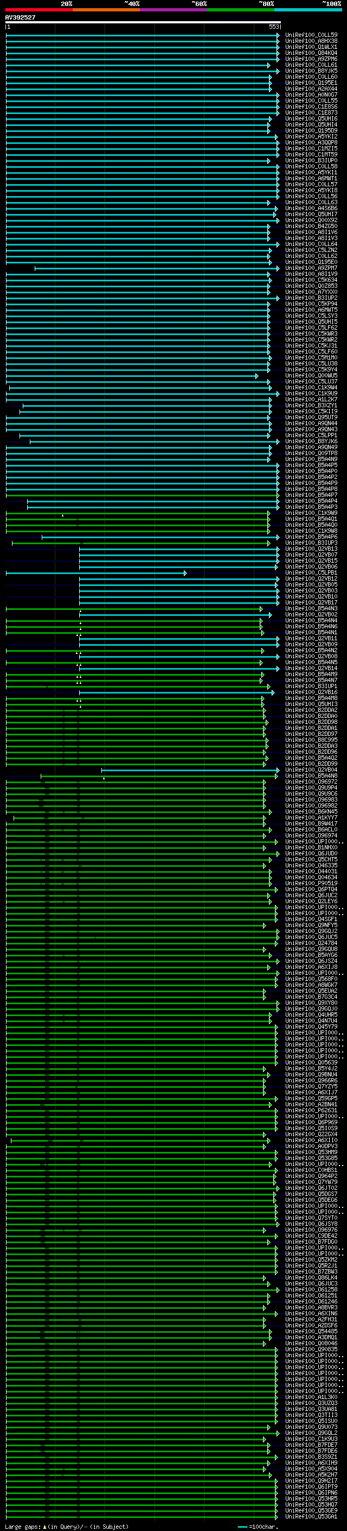Select alignment label UniRef100_Q45Y79
The height and width of the screenshot is (1531, 347).
[x=311, y=1027]
